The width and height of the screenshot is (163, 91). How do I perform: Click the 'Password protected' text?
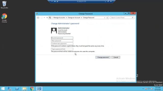pyautogui.click(x=64, y=34)
